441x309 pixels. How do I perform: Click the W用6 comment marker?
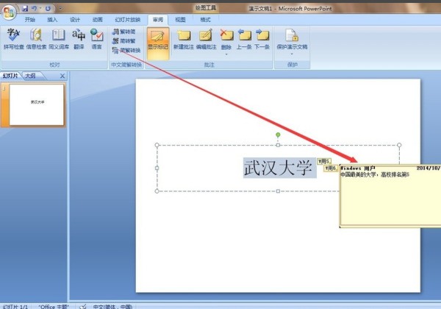click(331, 168)
